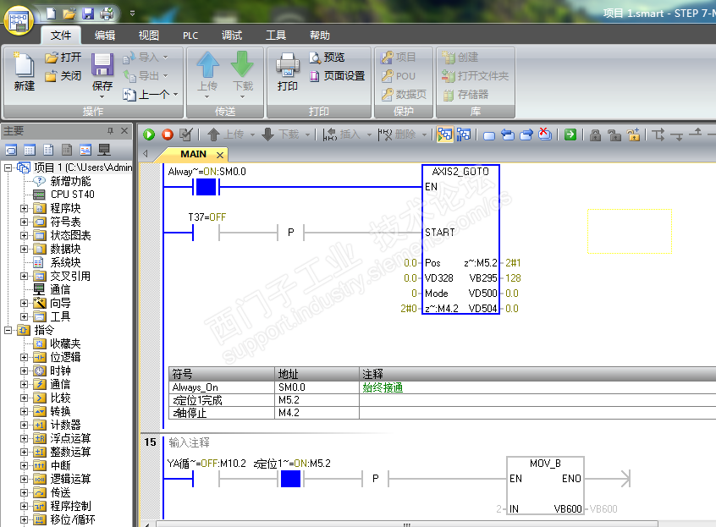The image size is (716, 527).
Task: Expand the 数据块 tree node
Action: pyautogui.click(x=24, y=250)
